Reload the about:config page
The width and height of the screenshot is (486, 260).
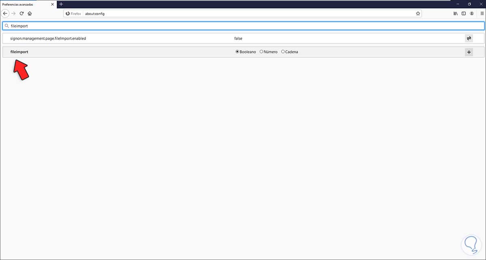[x=21, y=13]
